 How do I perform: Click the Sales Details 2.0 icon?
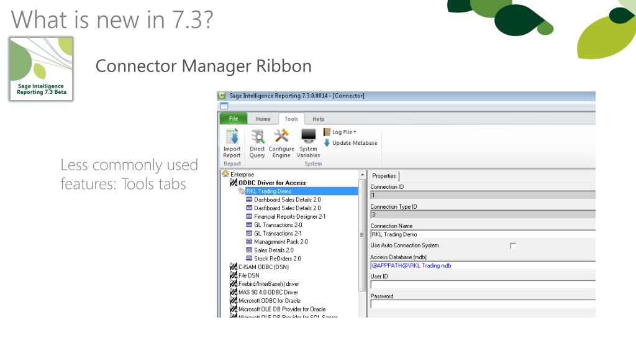pyautogui.click(x=250, y=250)
